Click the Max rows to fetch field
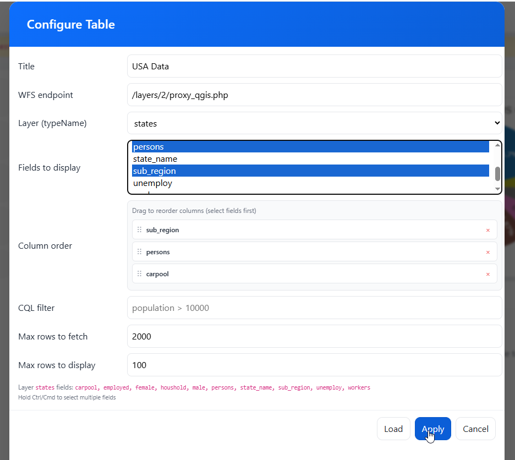515x460 pixels. 314,336
